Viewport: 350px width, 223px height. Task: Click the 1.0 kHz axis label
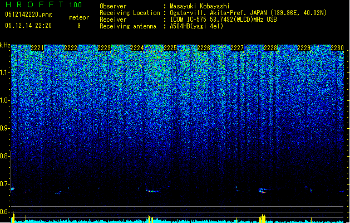(x=4, y=100)
